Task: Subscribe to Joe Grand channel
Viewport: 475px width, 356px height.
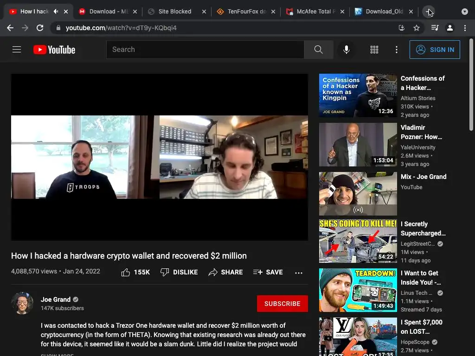Action: click(x=282, y=304)
